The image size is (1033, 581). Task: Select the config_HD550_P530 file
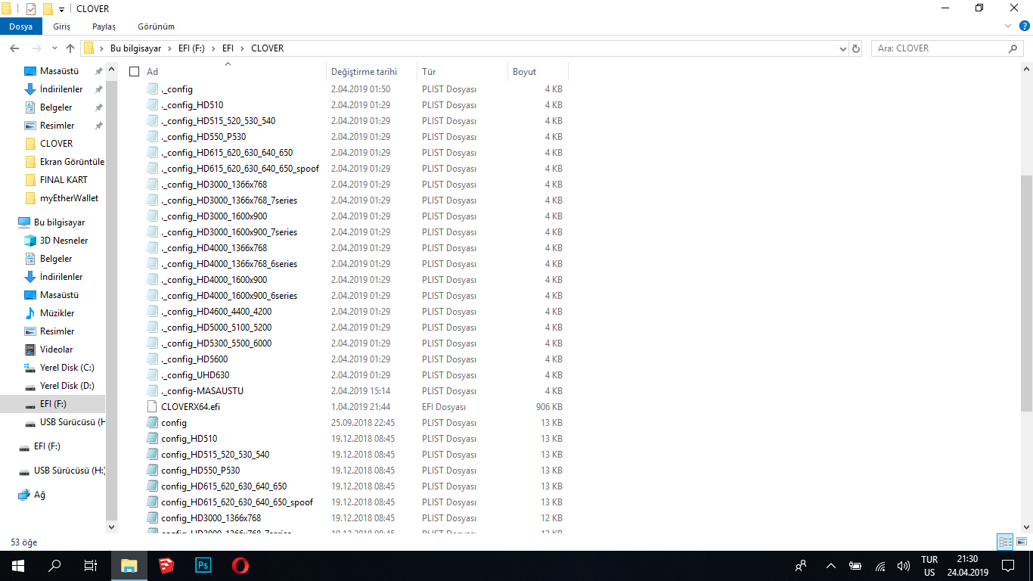coord(200,471)
